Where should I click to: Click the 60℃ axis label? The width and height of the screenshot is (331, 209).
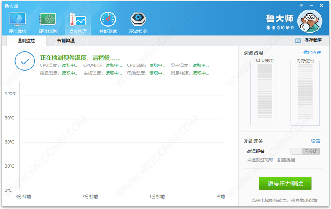[x=10, y=142]
